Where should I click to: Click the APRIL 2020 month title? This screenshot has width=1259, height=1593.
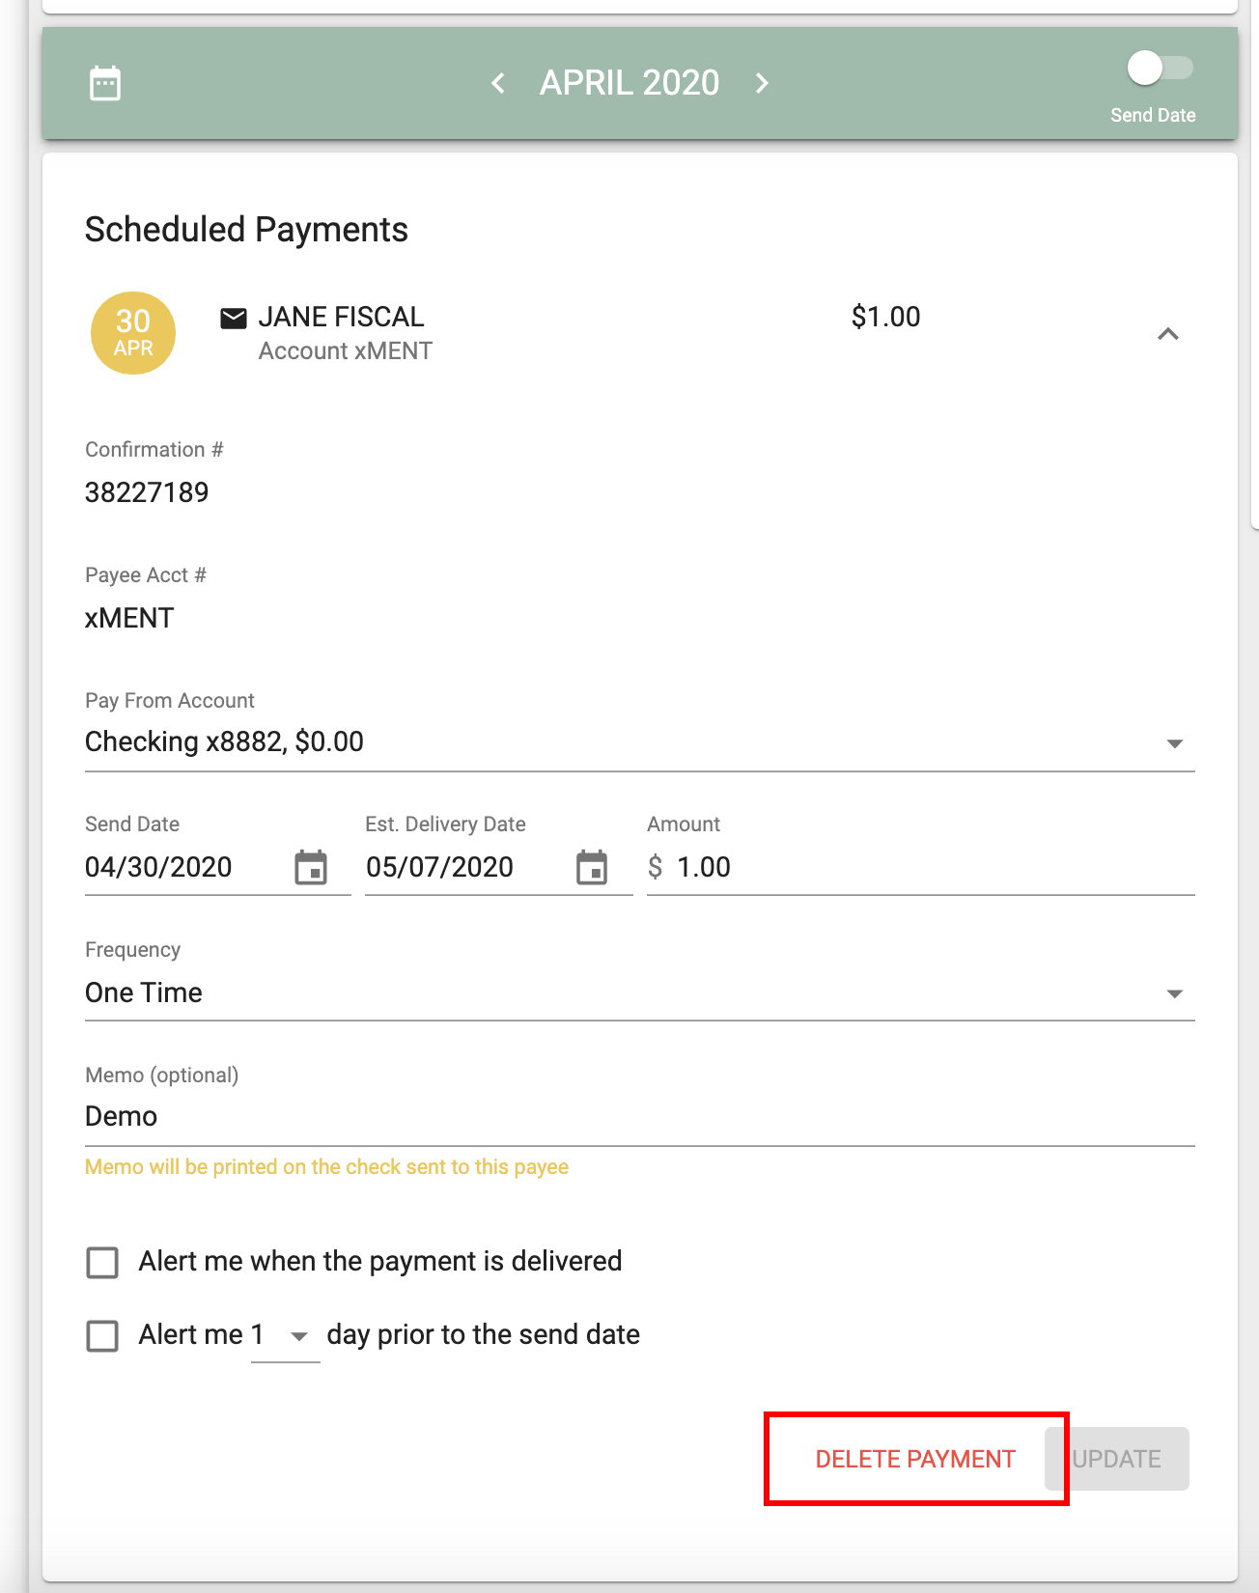(629, 83)
